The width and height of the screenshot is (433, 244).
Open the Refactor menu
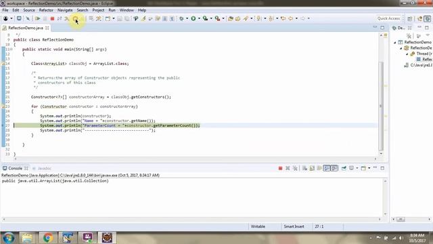coord(46,10)
